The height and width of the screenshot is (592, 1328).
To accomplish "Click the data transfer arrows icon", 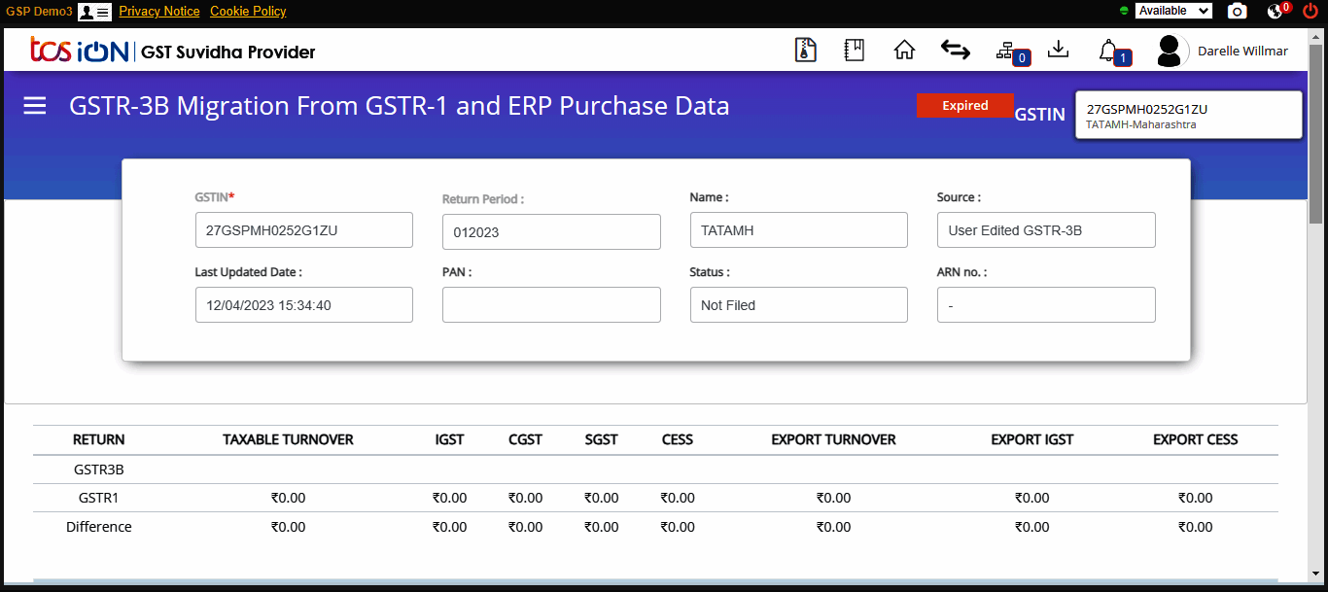I will click(955, 50).
